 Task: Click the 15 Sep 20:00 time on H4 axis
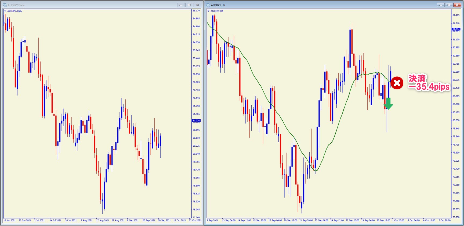[260, 221]
